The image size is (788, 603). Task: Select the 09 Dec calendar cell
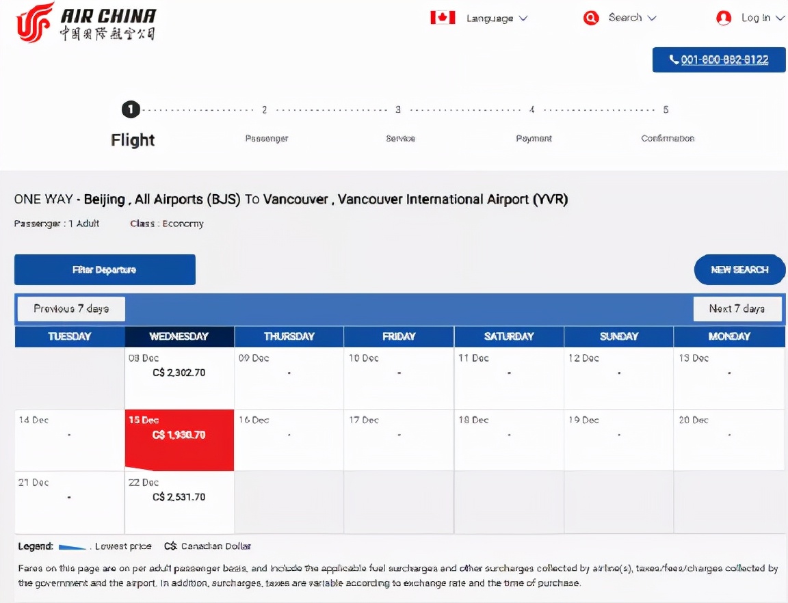(x=289, y=378)
